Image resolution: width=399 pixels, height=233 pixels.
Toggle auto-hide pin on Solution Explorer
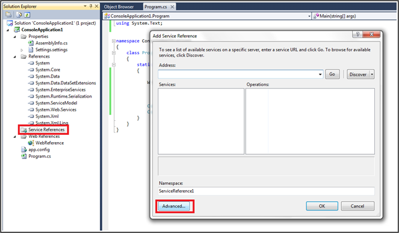[91, 6]
